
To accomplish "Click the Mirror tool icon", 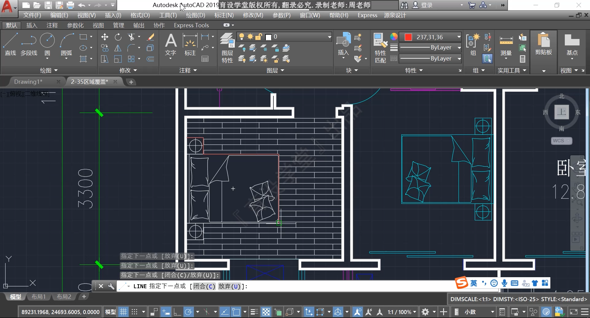I will 118,48.
